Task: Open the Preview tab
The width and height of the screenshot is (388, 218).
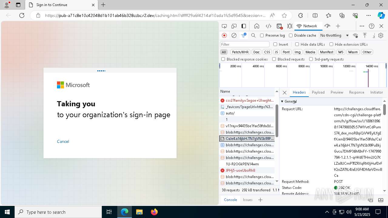Action: coord(337,92)
